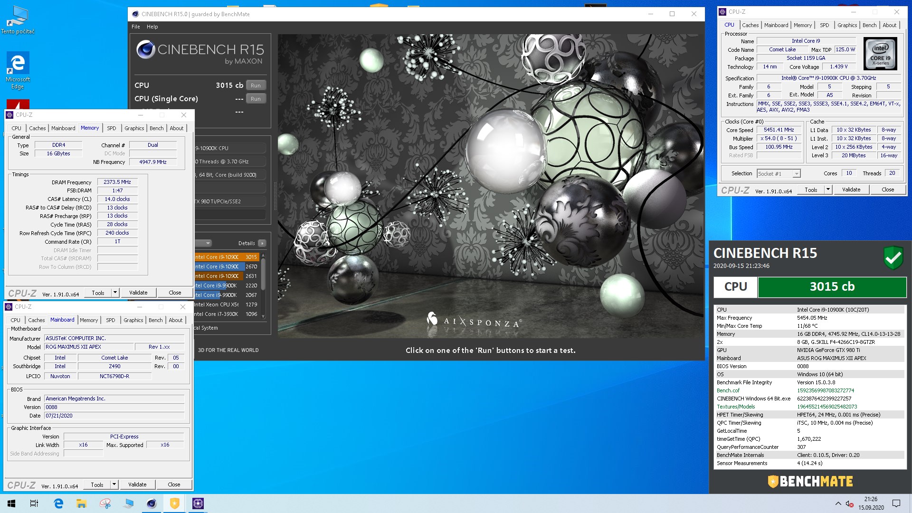Click the DRAM Frequency 2373.5 MHz value
Viewport: 912px width, 513px height.
pos(117,182)
